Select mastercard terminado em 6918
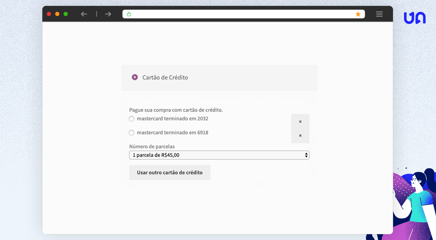 coord(131,133)
